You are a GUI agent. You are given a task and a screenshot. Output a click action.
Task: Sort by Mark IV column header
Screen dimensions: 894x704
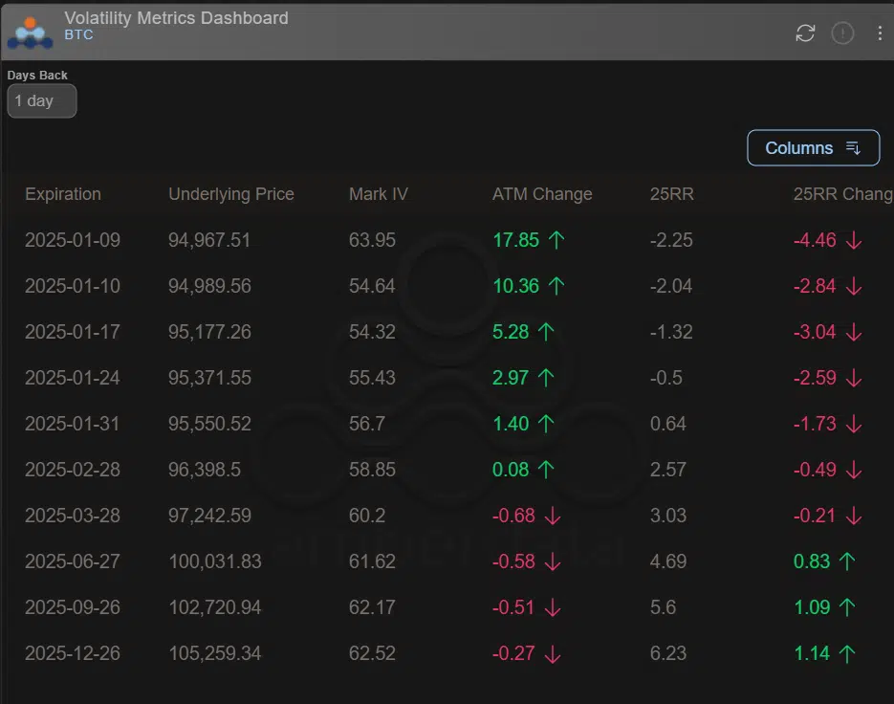[378, 194]
